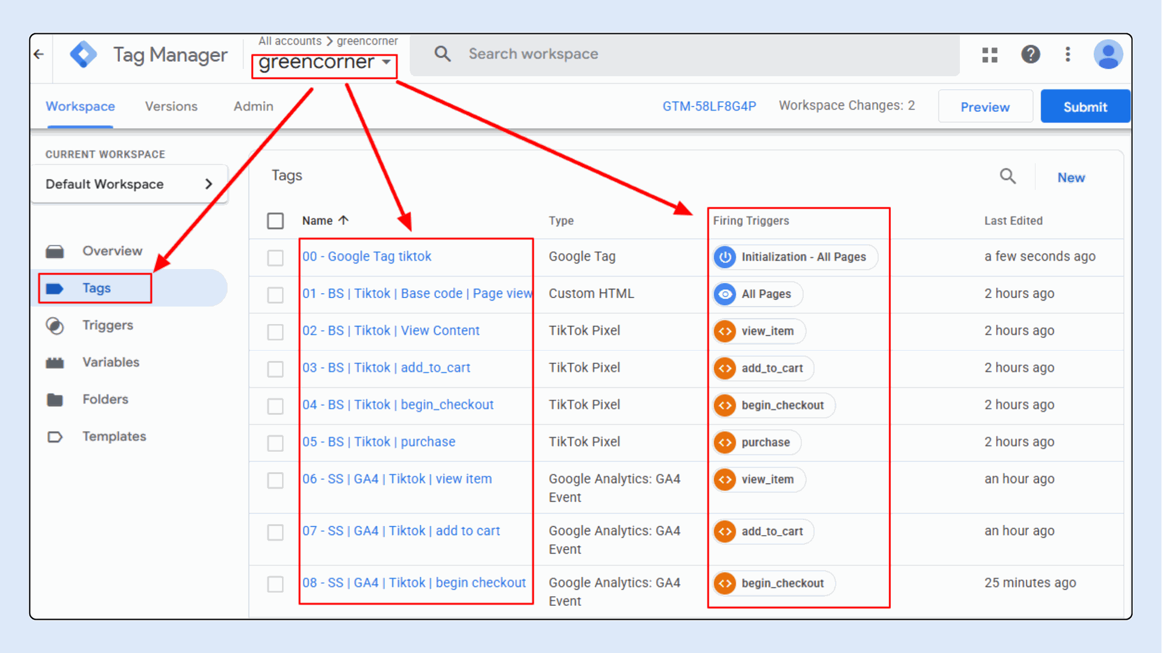Viewport: 1162px width, 653px height.
Task: Open the three-dot more options menu
Action: point(1068,54)
